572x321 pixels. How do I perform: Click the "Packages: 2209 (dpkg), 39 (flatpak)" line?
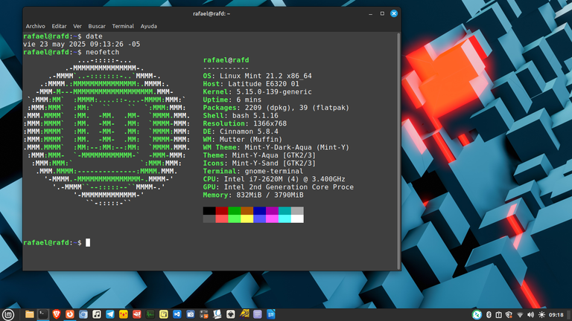pos(276,108)
